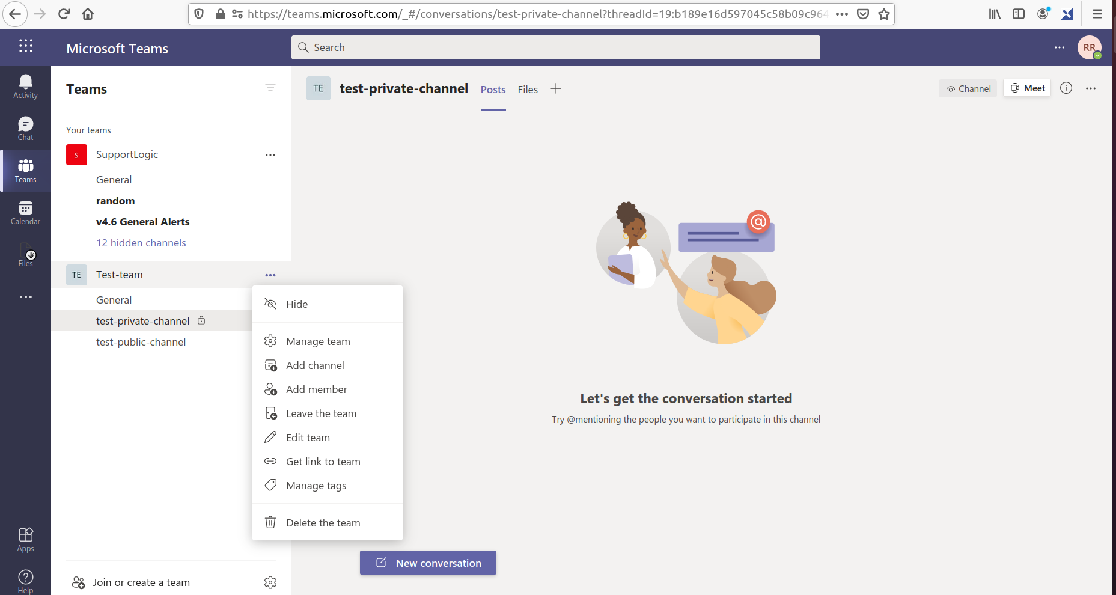
Task: Click in the Teams search box
Action: [556, 47]
